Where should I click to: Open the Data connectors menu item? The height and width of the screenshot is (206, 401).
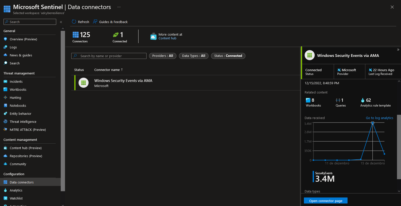30,182
